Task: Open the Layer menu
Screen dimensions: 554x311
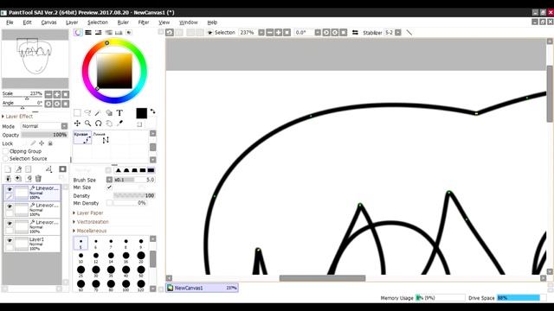Action: click(72, 22)
